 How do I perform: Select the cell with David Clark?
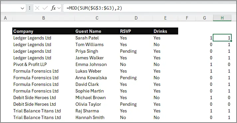pyautogui.click(x=97, y=84)
